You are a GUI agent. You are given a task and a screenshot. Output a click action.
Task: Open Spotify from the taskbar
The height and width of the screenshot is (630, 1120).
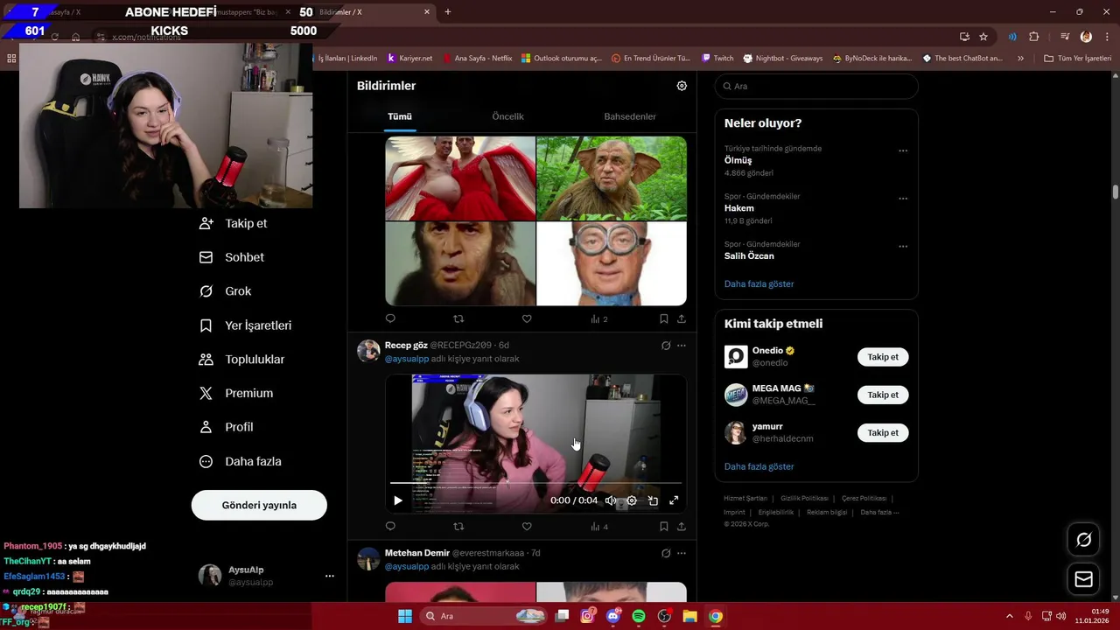coord(639,616)
